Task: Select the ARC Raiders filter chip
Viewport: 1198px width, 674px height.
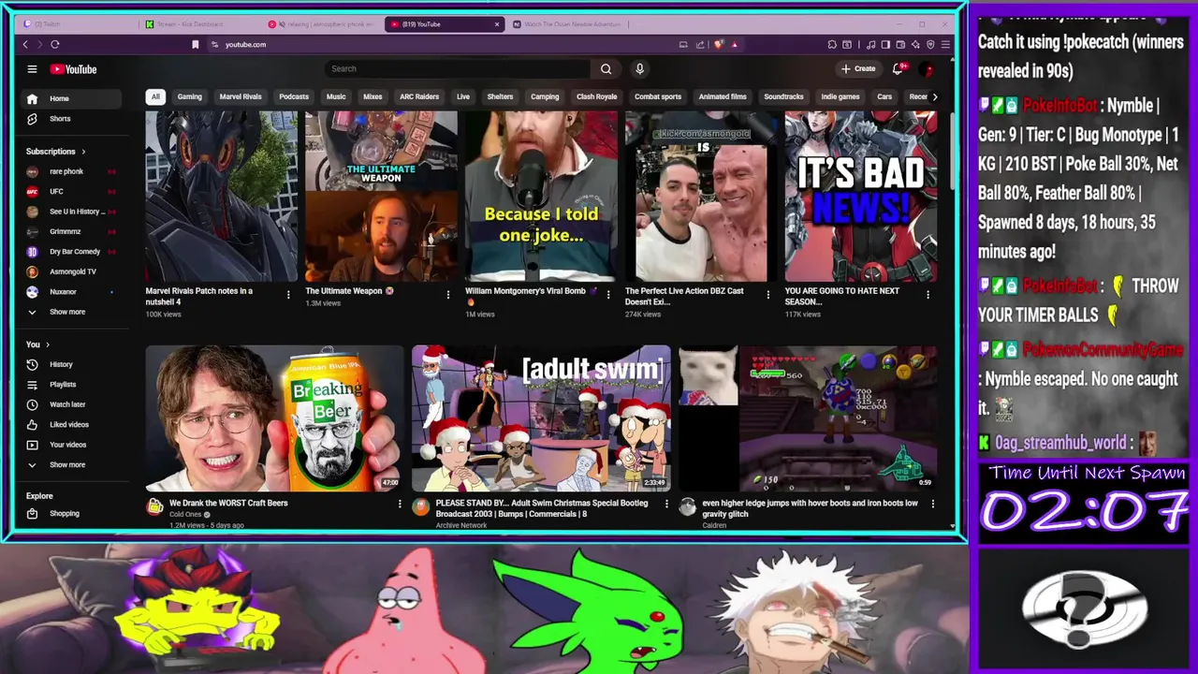Action: click(x=419, y=96)
